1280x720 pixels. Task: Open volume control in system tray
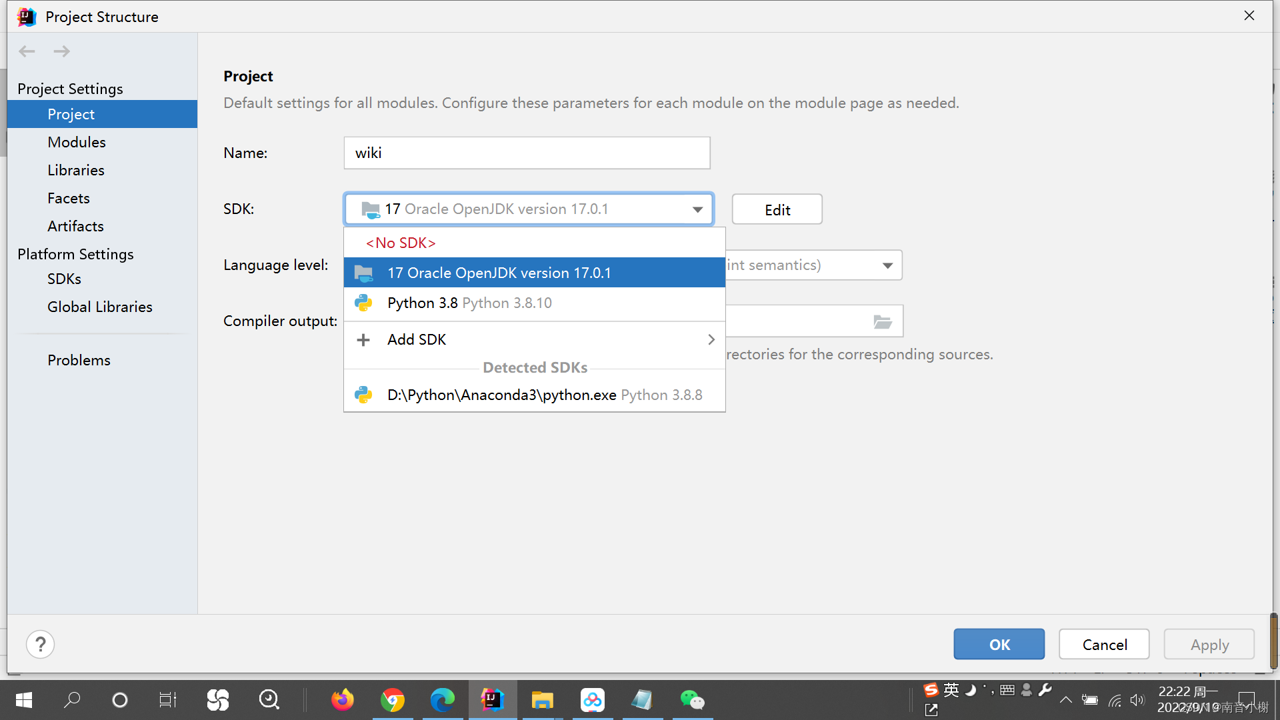click(1137, 700)
